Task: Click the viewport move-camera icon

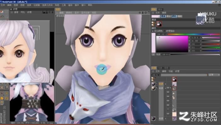Action: pyautogui.click(x=140, y=13)
